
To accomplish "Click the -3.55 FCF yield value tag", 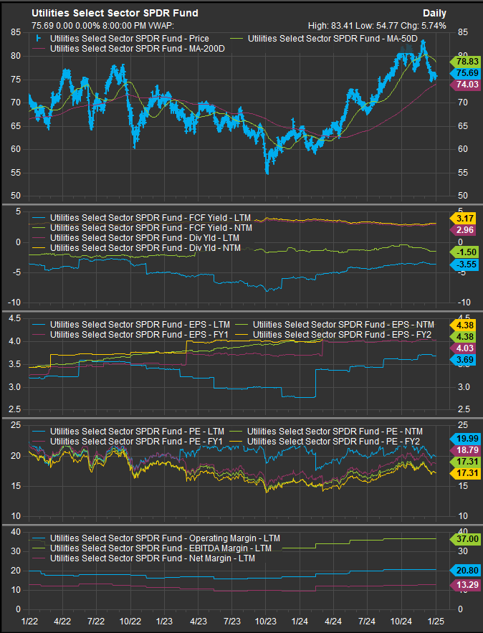I will pos(465,265).
